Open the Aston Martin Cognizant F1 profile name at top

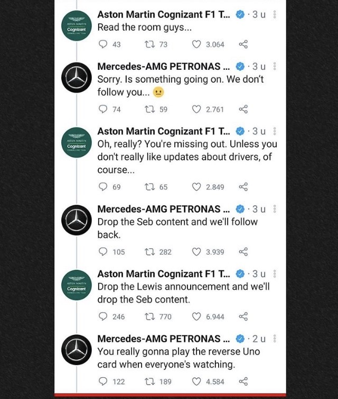(x=164, y=14)
